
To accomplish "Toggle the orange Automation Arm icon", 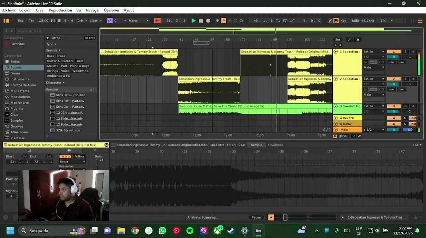I will click(223, 20).
